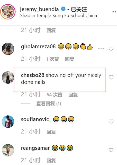View the 1次赞 like on gholamreza08's comment

tap(53, 59)
